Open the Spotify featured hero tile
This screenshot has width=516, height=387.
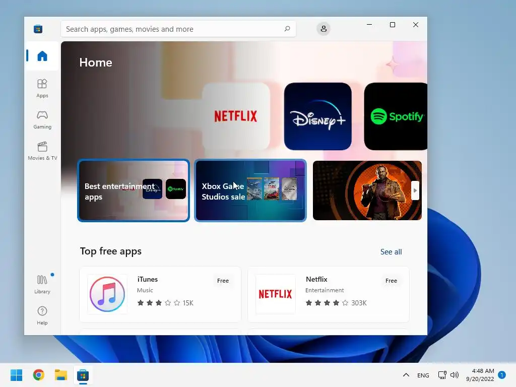coord(396,116)
